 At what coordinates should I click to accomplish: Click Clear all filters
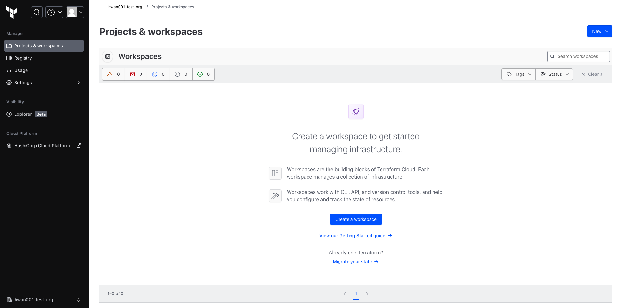click(x=593, y=74)
